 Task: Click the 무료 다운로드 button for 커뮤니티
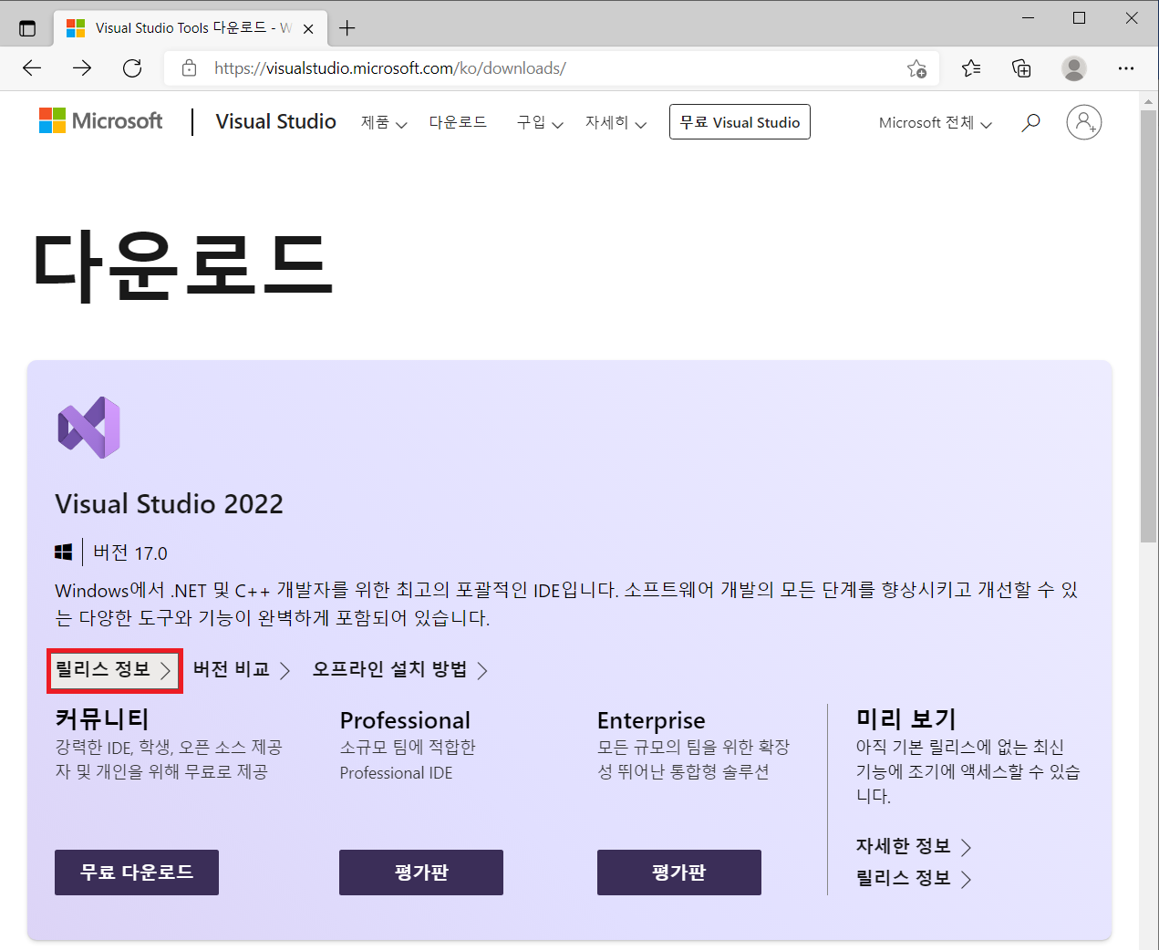137,873
